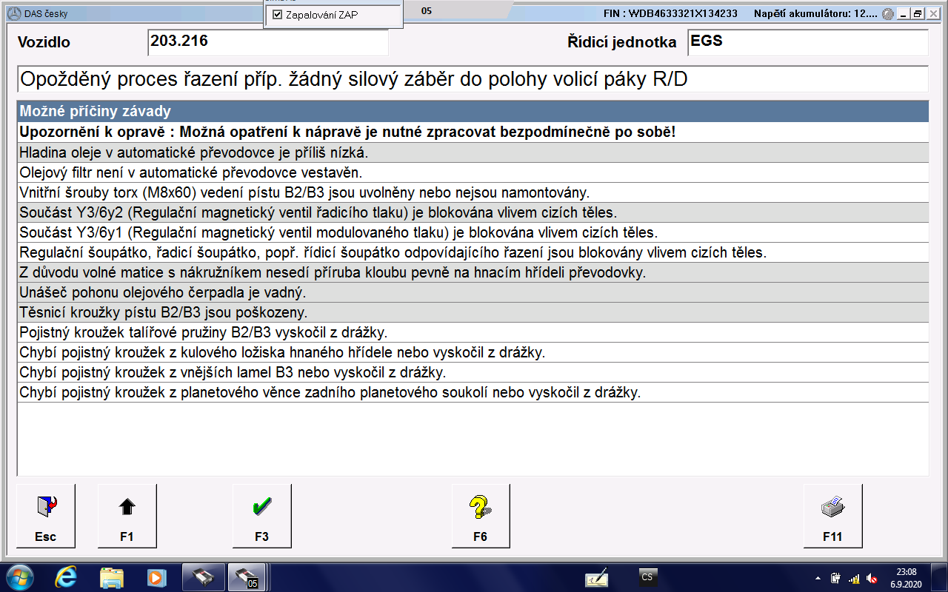Minimize the DAS window
This screenshot has width=948, height=592.
tap(903, 14)
